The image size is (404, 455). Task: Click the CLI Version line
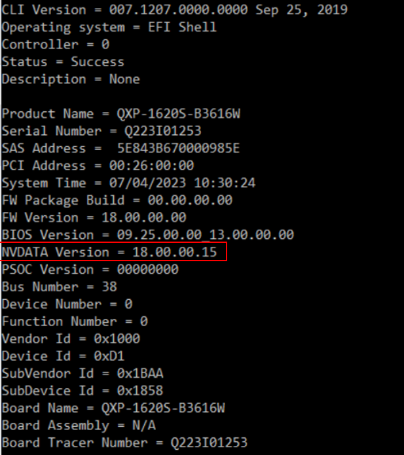174,10
